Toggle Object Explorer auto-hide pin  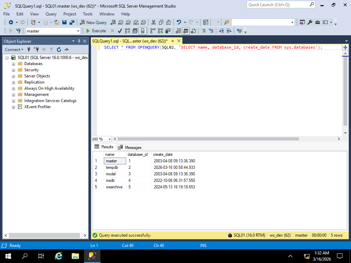tap(79, 41)
